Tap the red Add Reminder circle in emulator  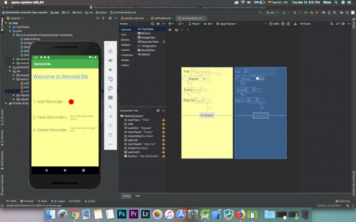(x=71, y=102)
